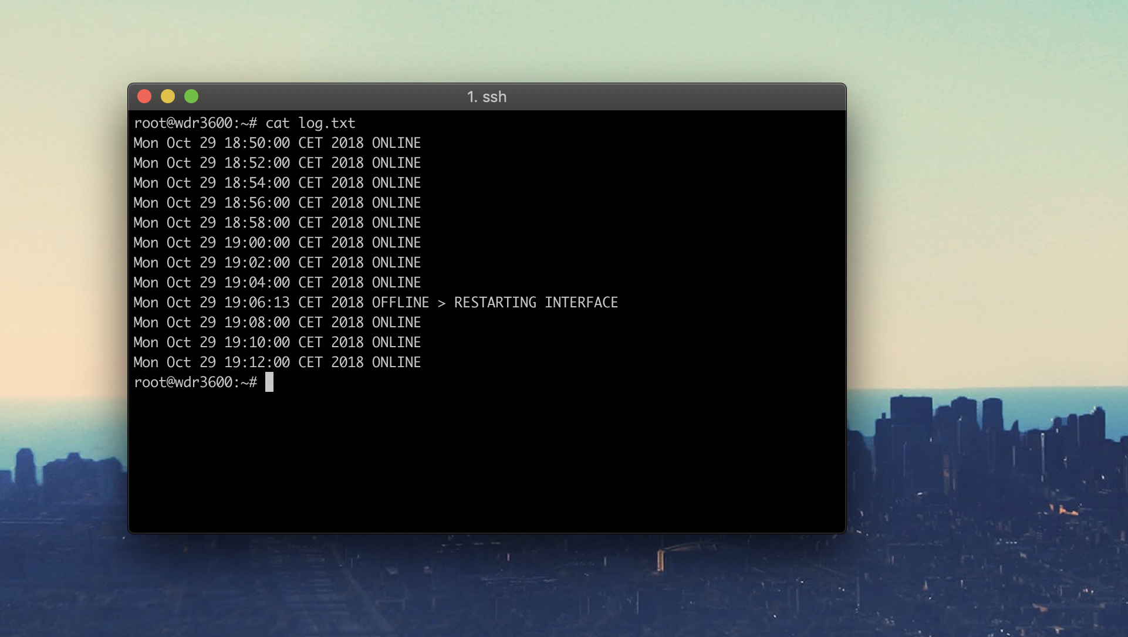Click 'ONLINE' on the 18:54:00 line
The width and height of the screenshot is (1128, 637).
pos(396,183)
